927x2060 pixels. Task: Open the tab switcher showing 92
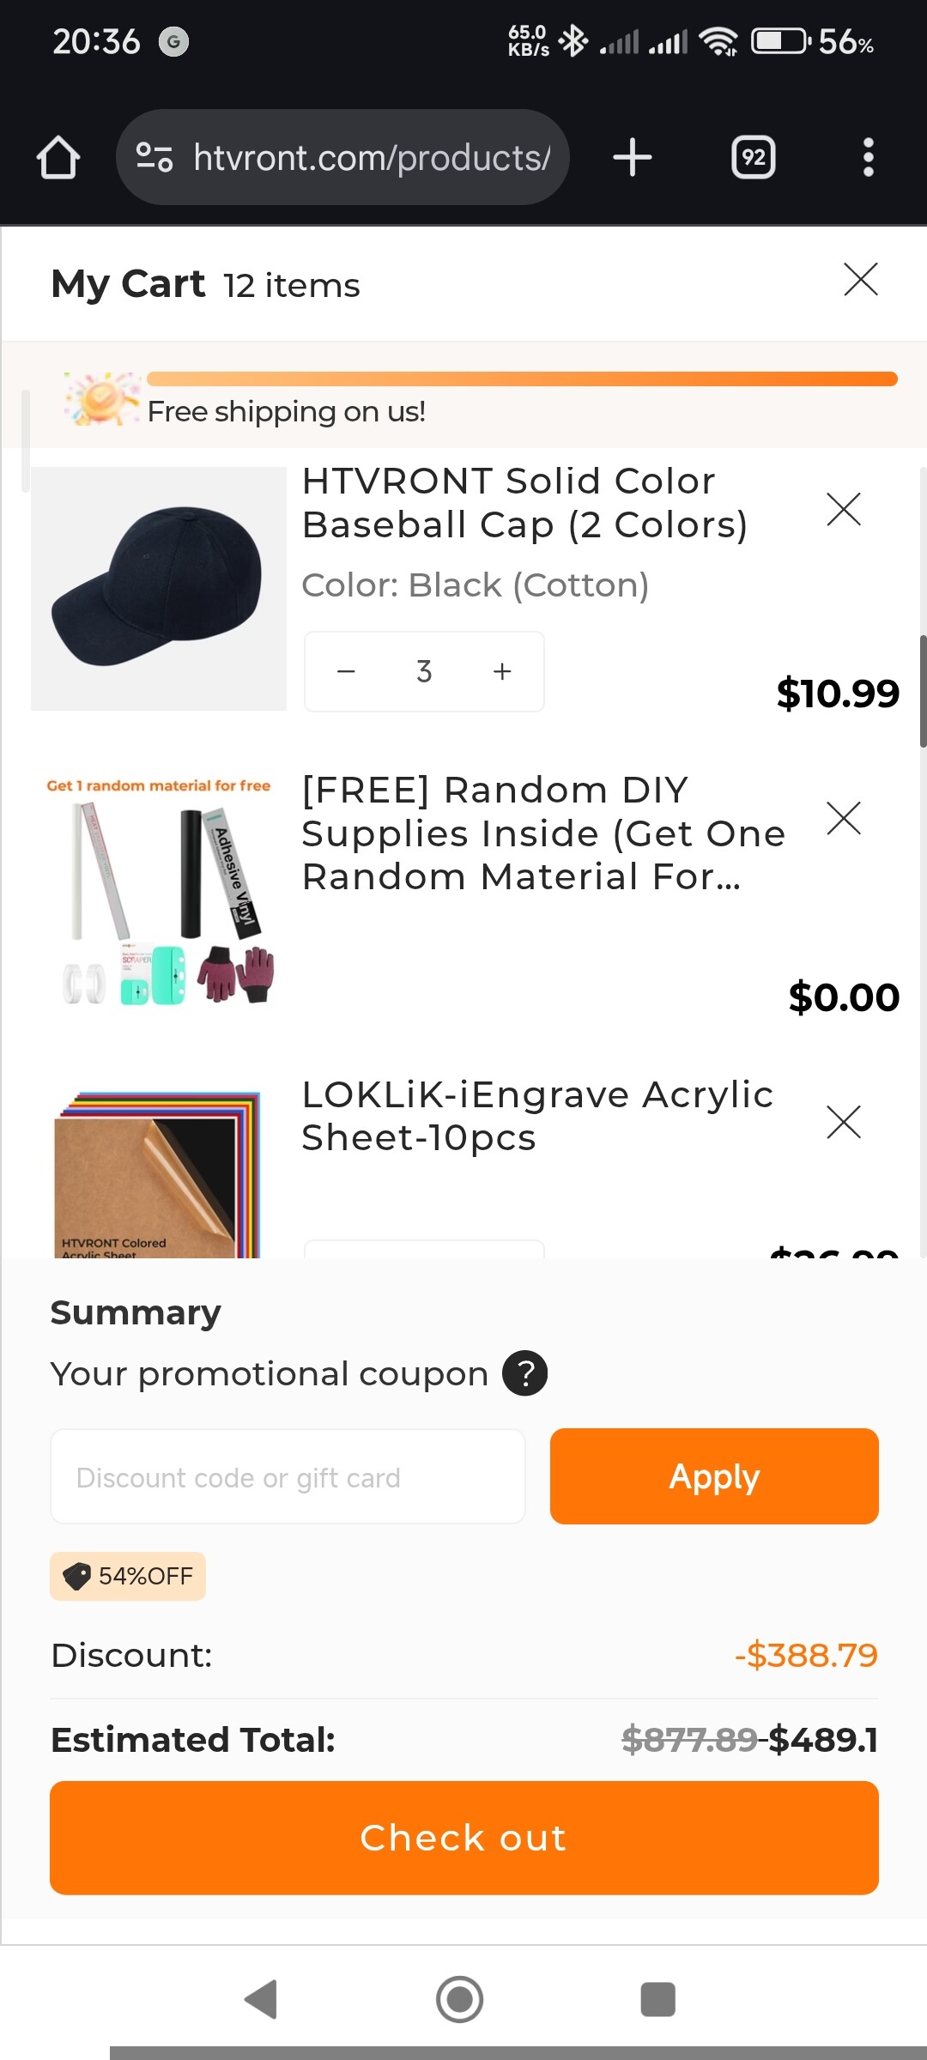click(x=753, y=158)
